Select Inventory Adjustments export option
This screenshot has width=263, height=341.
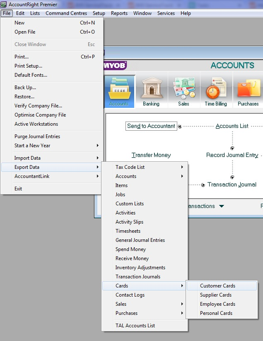pos(145,268)
